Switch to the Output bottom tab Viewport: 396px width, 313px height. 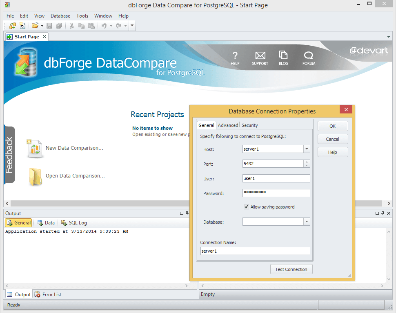[19, 295]
